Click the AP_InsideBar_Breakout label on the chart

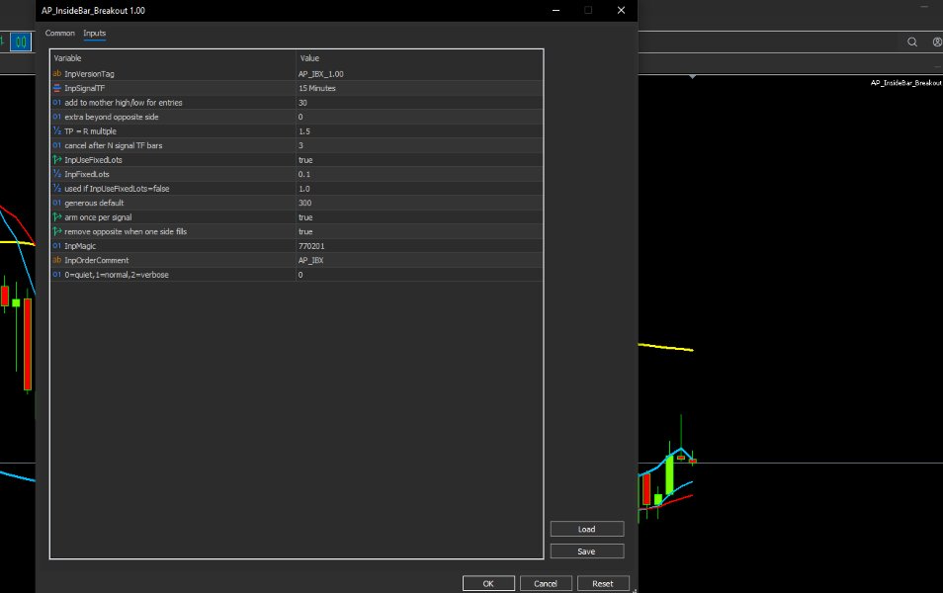(905, 82)
